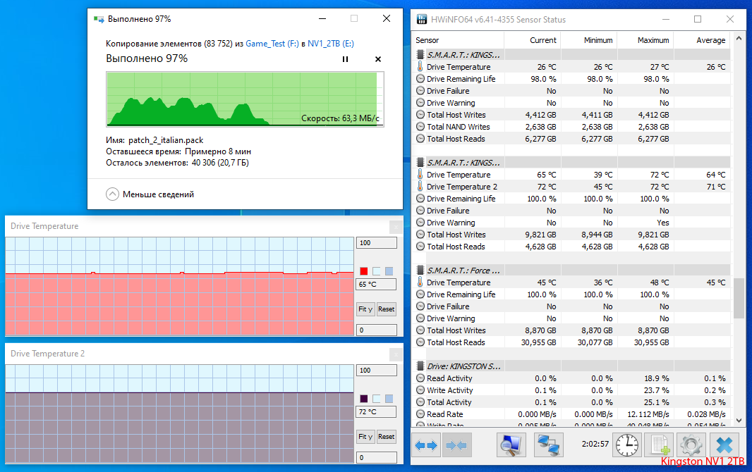Select Total NAND Writes sensor row
The width and height of the screenshot is (752, 472).
[x=571, y=127]
